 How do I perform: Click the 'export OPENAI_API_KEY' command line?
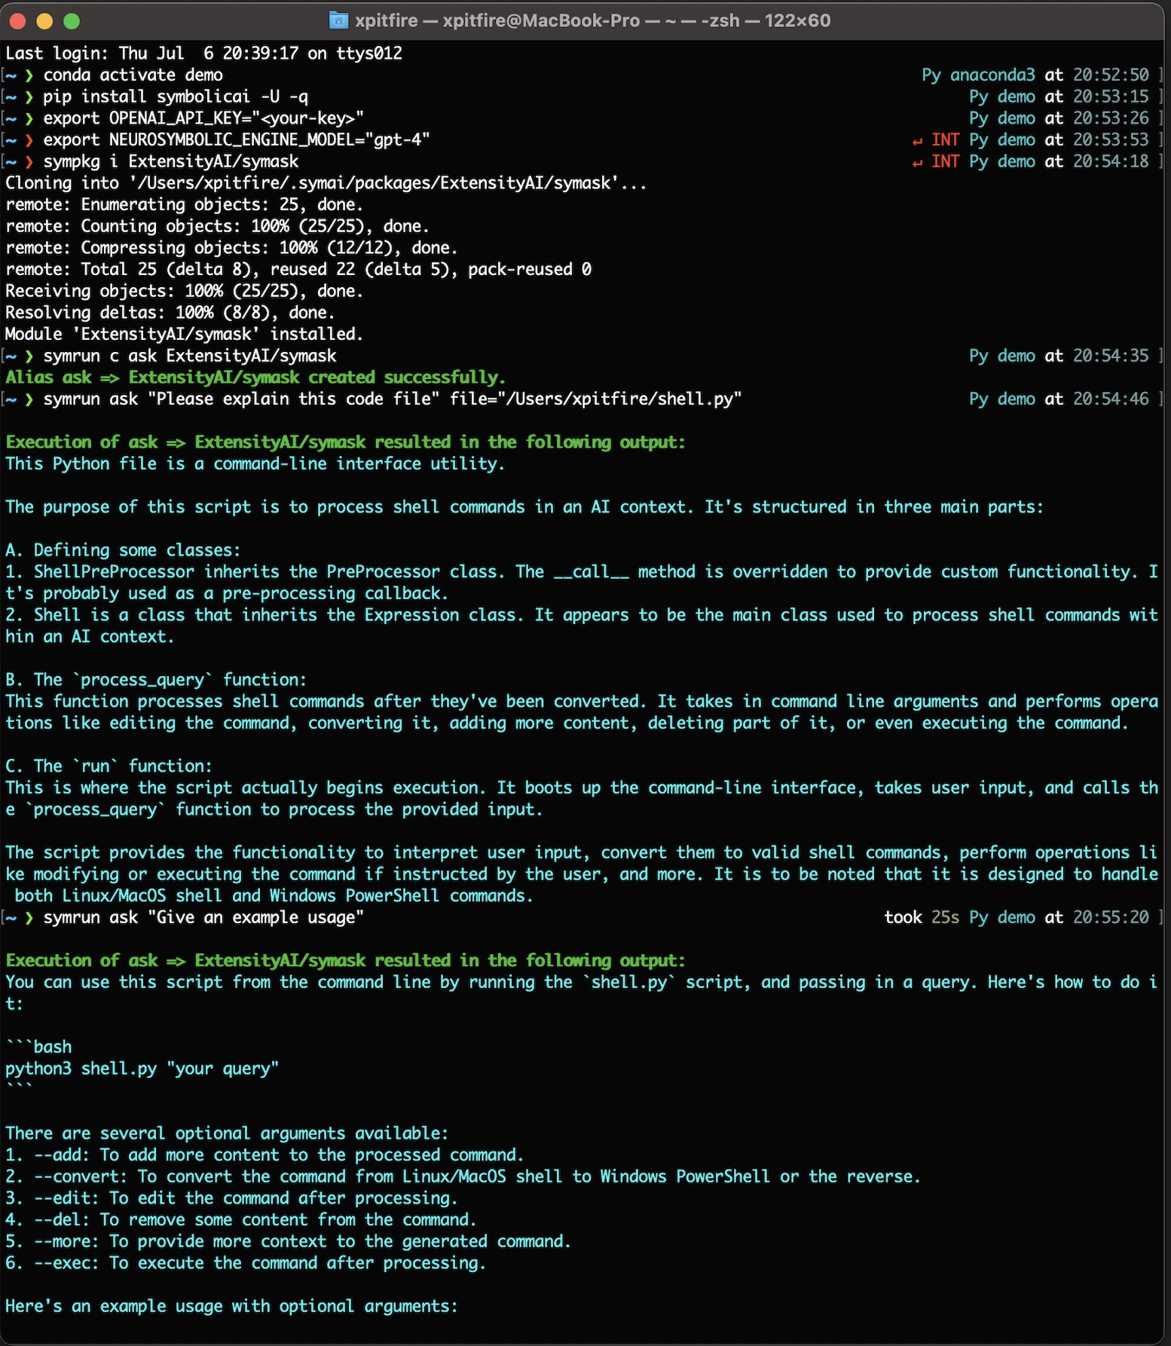(x=203, y=118)
